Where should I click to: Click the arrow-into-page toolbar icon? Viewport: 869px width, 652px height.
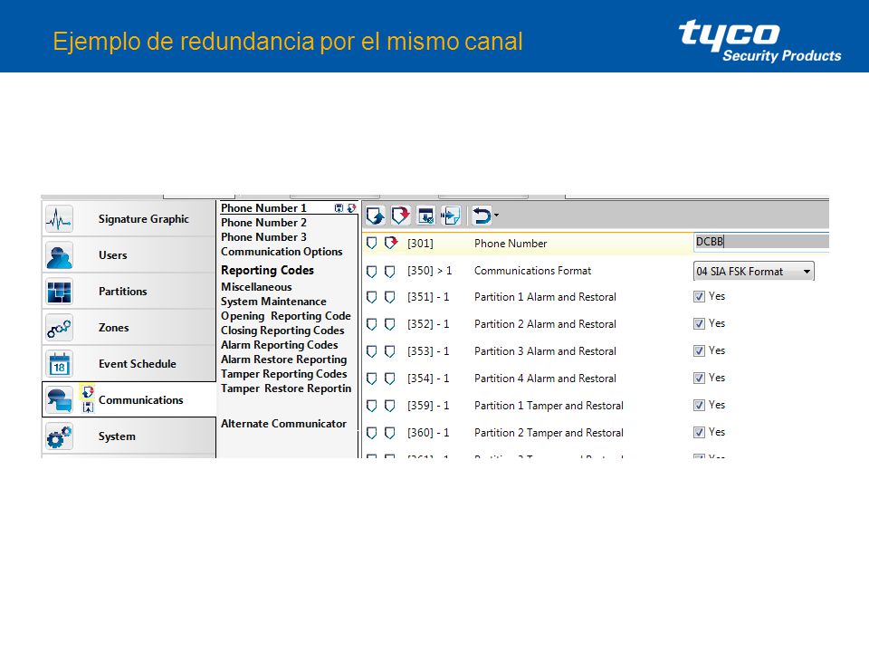coord(450,216)
